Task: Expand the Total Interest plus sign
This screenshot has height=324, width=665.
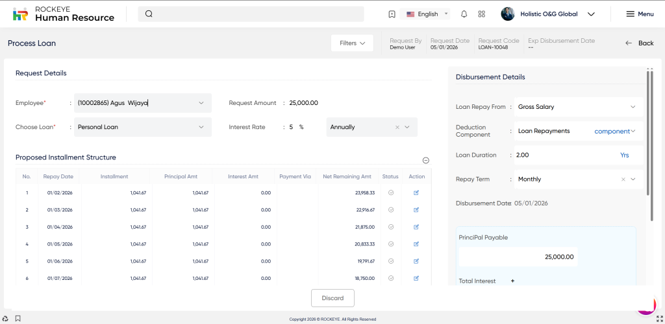Action: (x=512, y=281)
